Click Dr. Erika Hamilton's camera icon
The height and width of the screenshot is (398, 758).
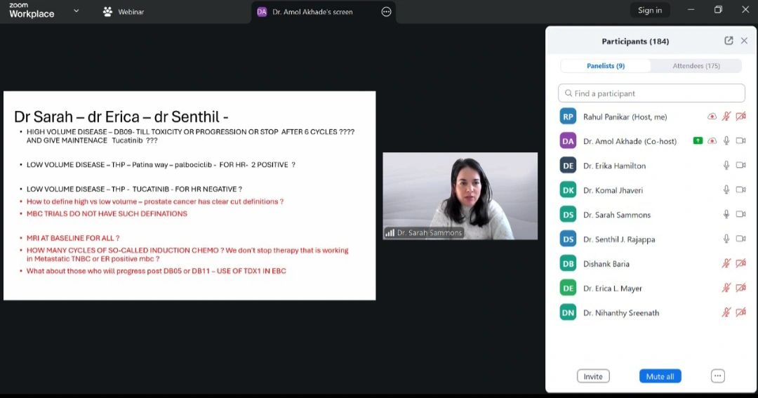click(x=740, y=166)
